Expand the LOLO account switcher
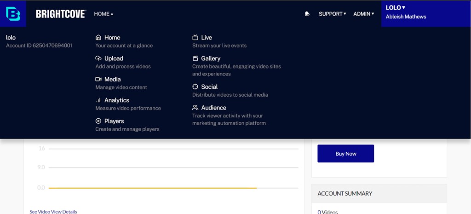Image resolution: width=471 pixels, height=214 pixels. [x=396, y=7]
